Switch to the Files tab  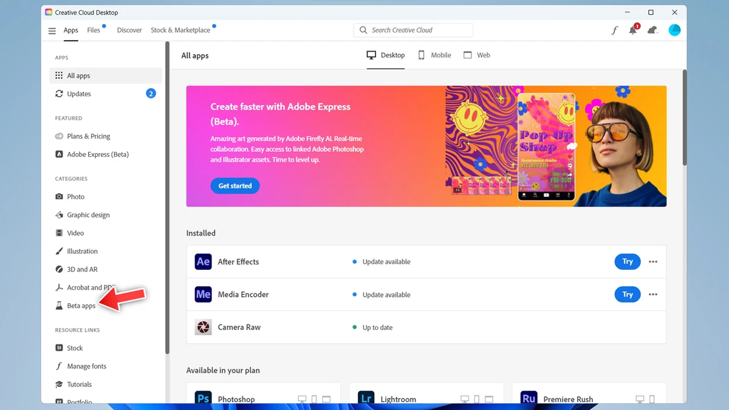94,30
